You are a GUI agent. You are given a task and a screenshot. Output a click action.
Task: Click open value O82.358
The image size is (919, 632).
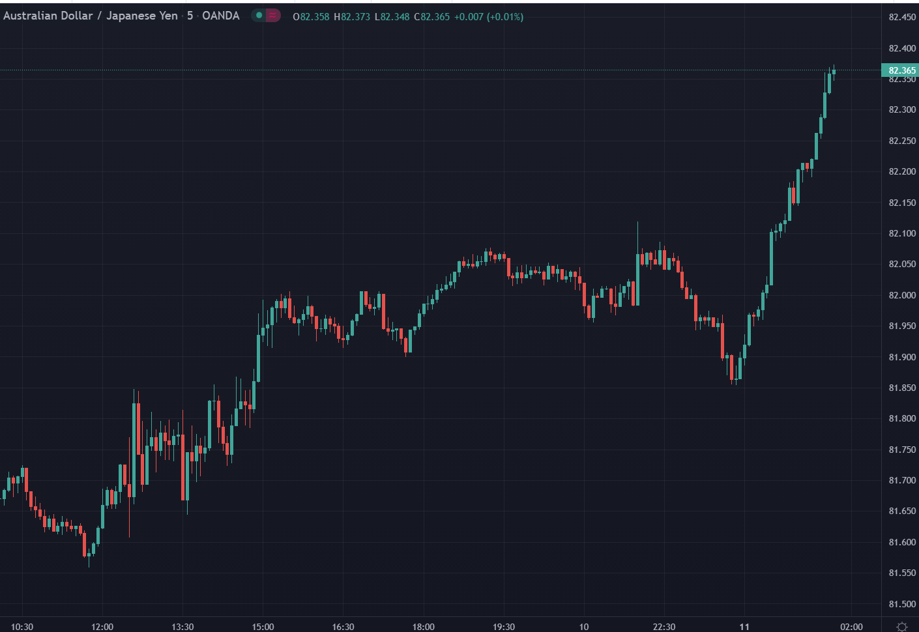tap(311, 17)
